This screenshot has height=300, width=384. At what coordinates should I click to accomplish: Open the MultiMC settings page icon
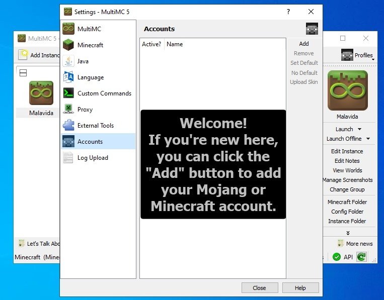(x=68, y=29)
